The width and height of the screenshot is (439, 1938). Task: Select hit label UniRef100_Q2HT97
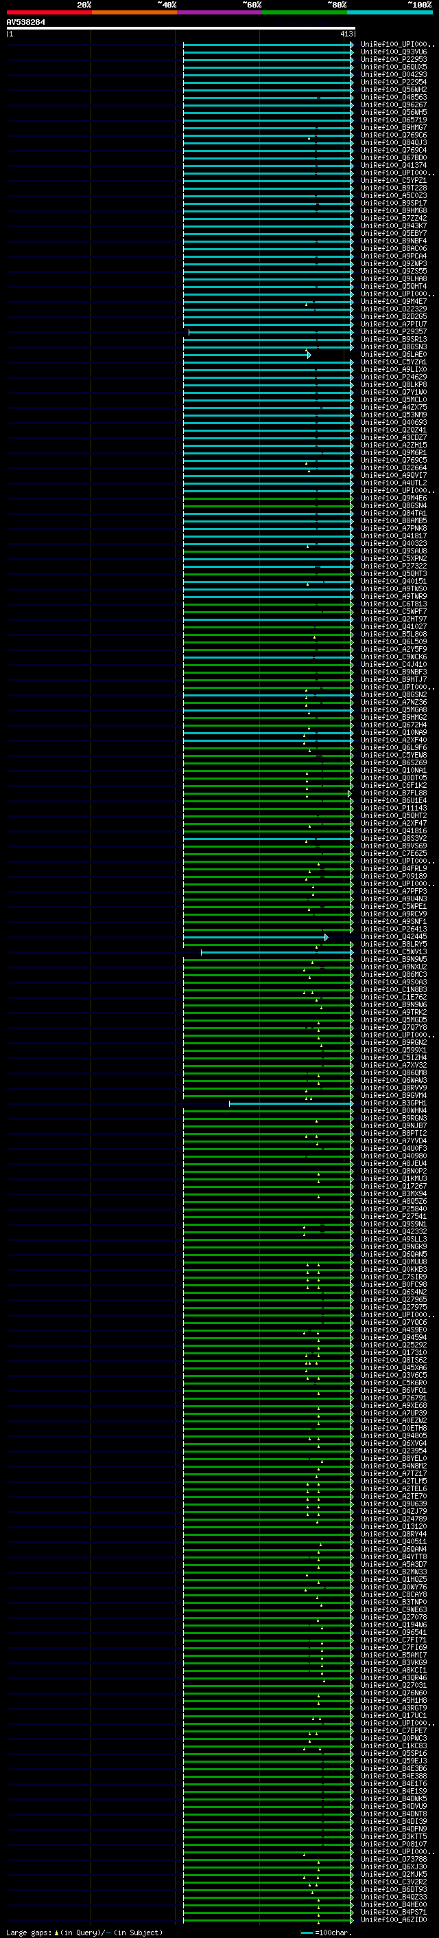click(x=393, y=619)
